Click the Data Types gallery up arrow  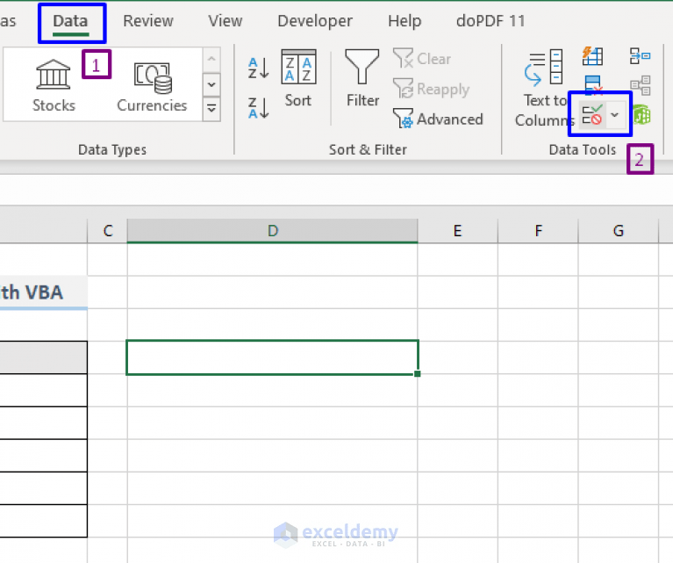click(x=211, y=59)
